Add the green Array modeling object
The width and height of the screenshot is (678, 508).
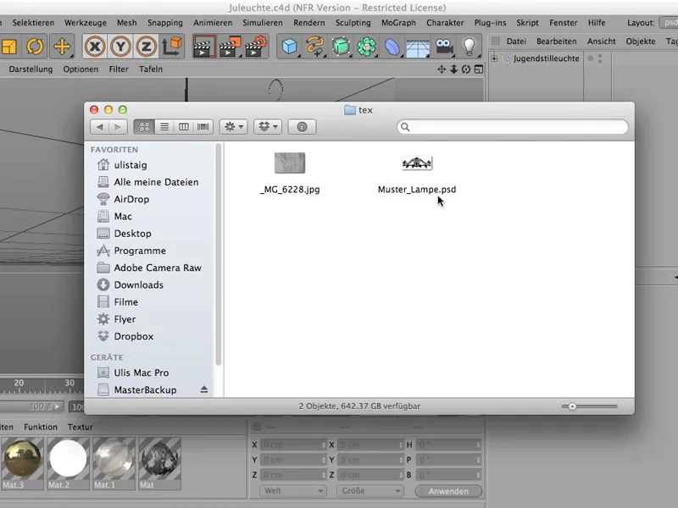pyautogui.click(x=367, y=47)
